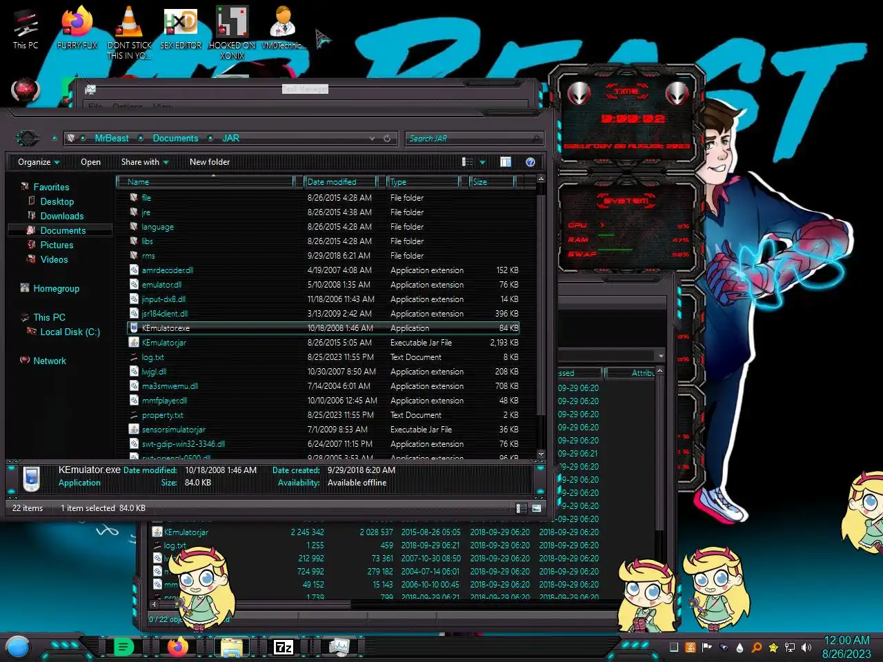883x662 pixels.
Task: Select Pictures in navigation pane
Action: click(57, 245)
